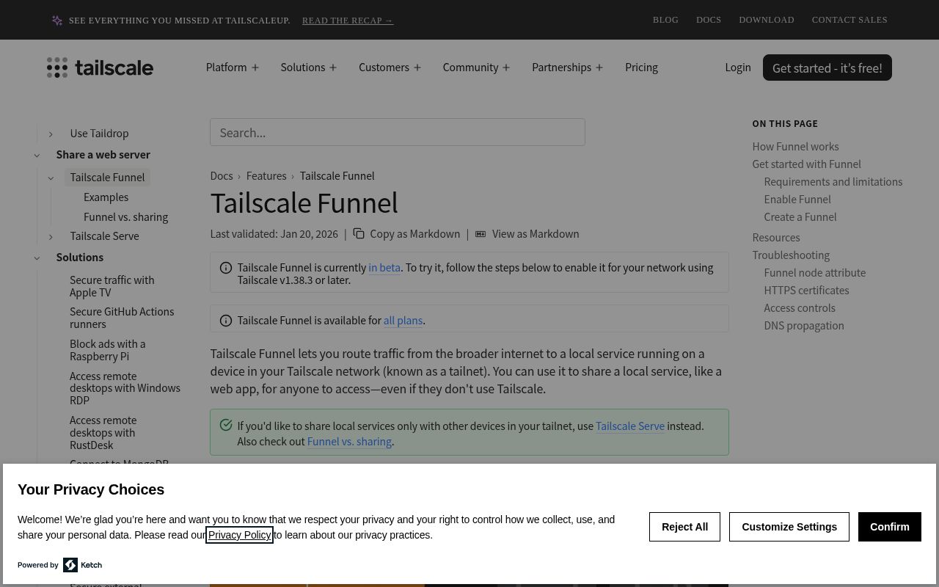Select Examples in the sidebar
This screenshot has width=939, height=587.
(x=106, y=197)
